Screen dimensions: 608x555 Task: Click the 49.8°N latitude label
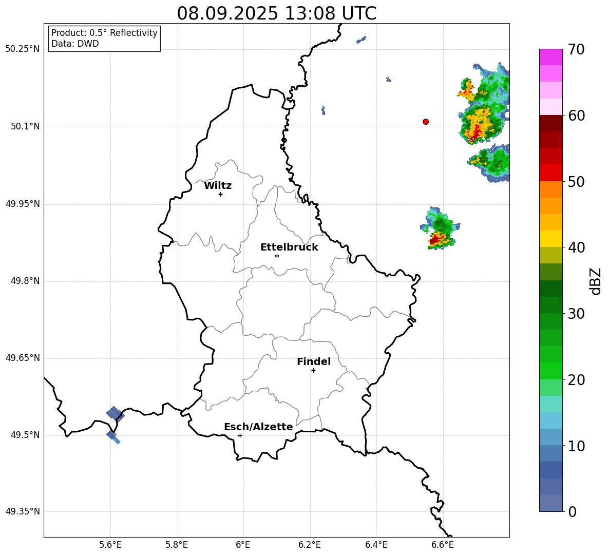tap(26, 281)
